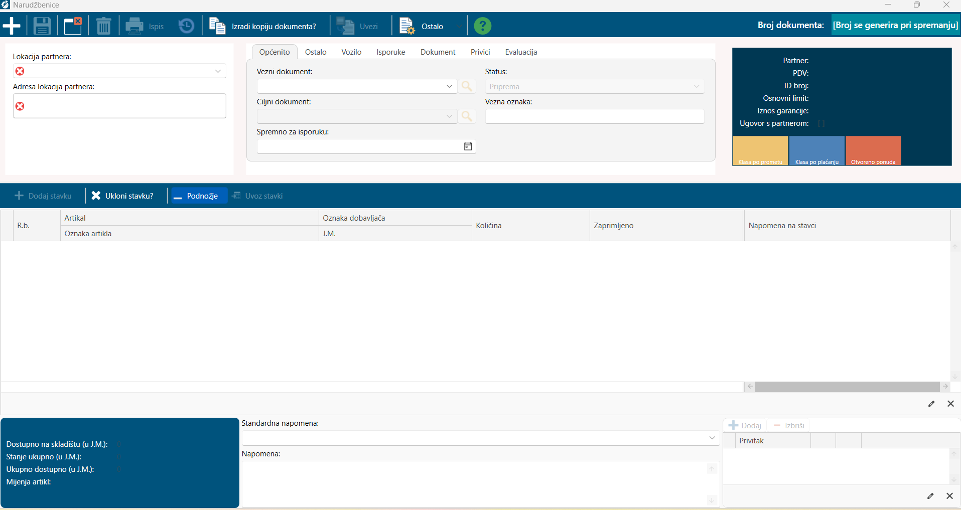Search Ciljni dokument with magnifier icon
The image size is (961, 510).
[467, 116]
